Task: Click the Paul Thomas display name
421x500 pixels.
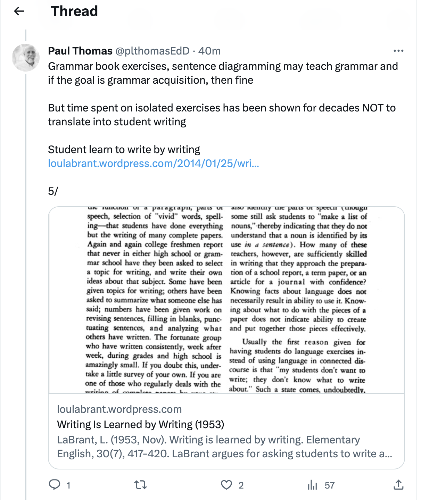Action: [x=80, y=51]
